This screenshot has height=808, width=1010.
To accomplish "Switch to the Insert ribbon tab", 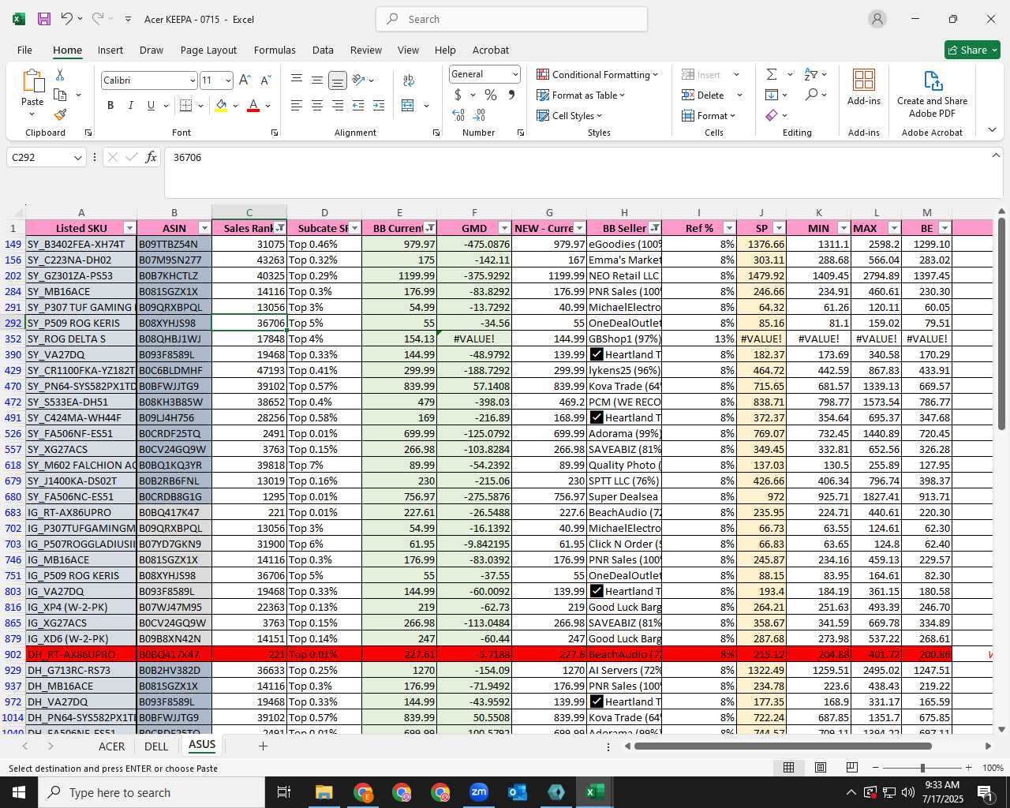I will click(110, 50).
